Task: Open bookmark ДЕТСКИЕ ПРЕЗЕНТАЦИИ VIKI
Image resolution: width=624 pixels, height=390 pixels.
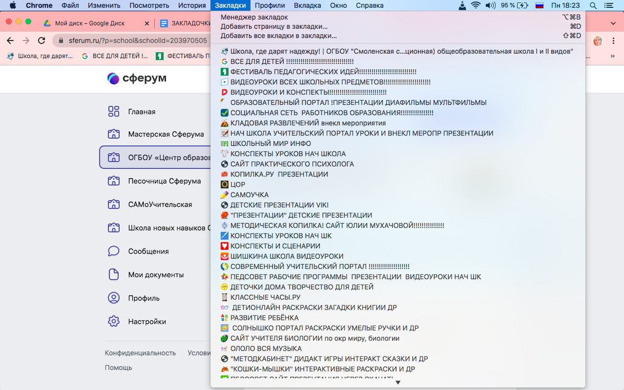Action: pyautogui.click(x=398, y=205)
